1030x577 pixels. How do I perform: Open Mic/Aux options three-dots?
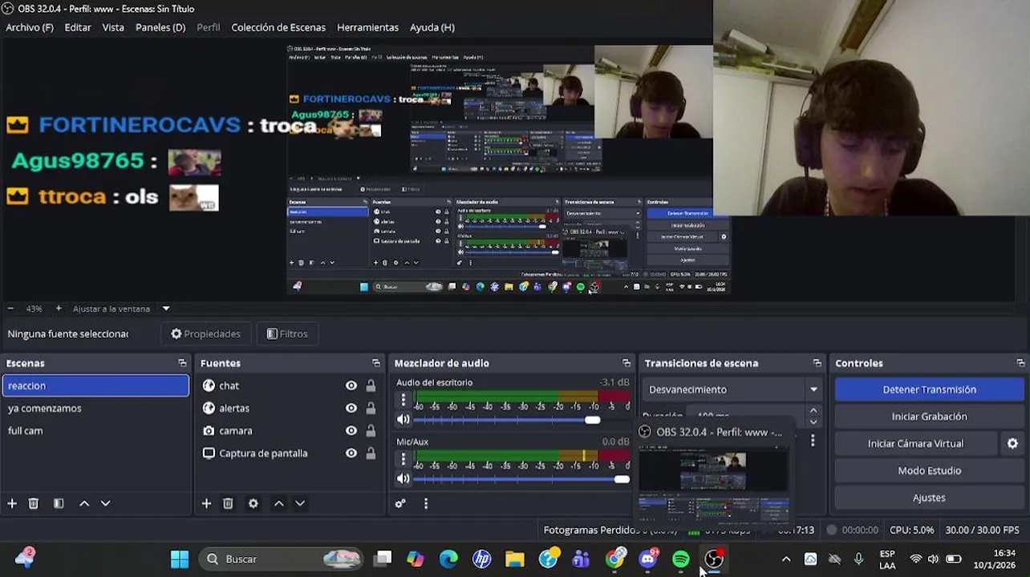(403, 459)
